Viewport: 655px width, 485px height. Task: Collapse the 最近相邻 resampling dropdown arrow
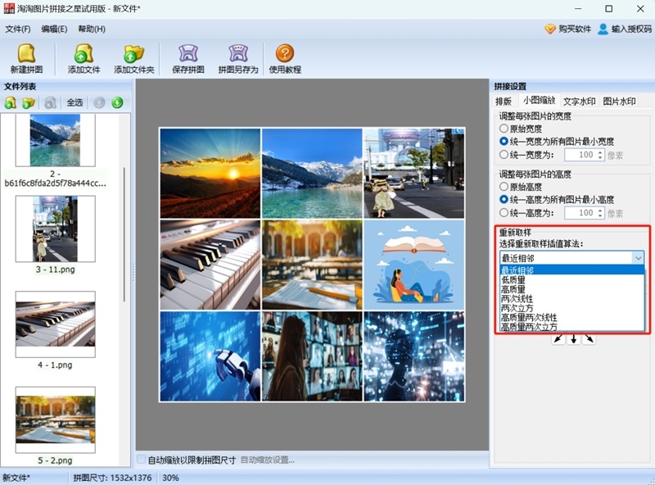coord(638,257)
